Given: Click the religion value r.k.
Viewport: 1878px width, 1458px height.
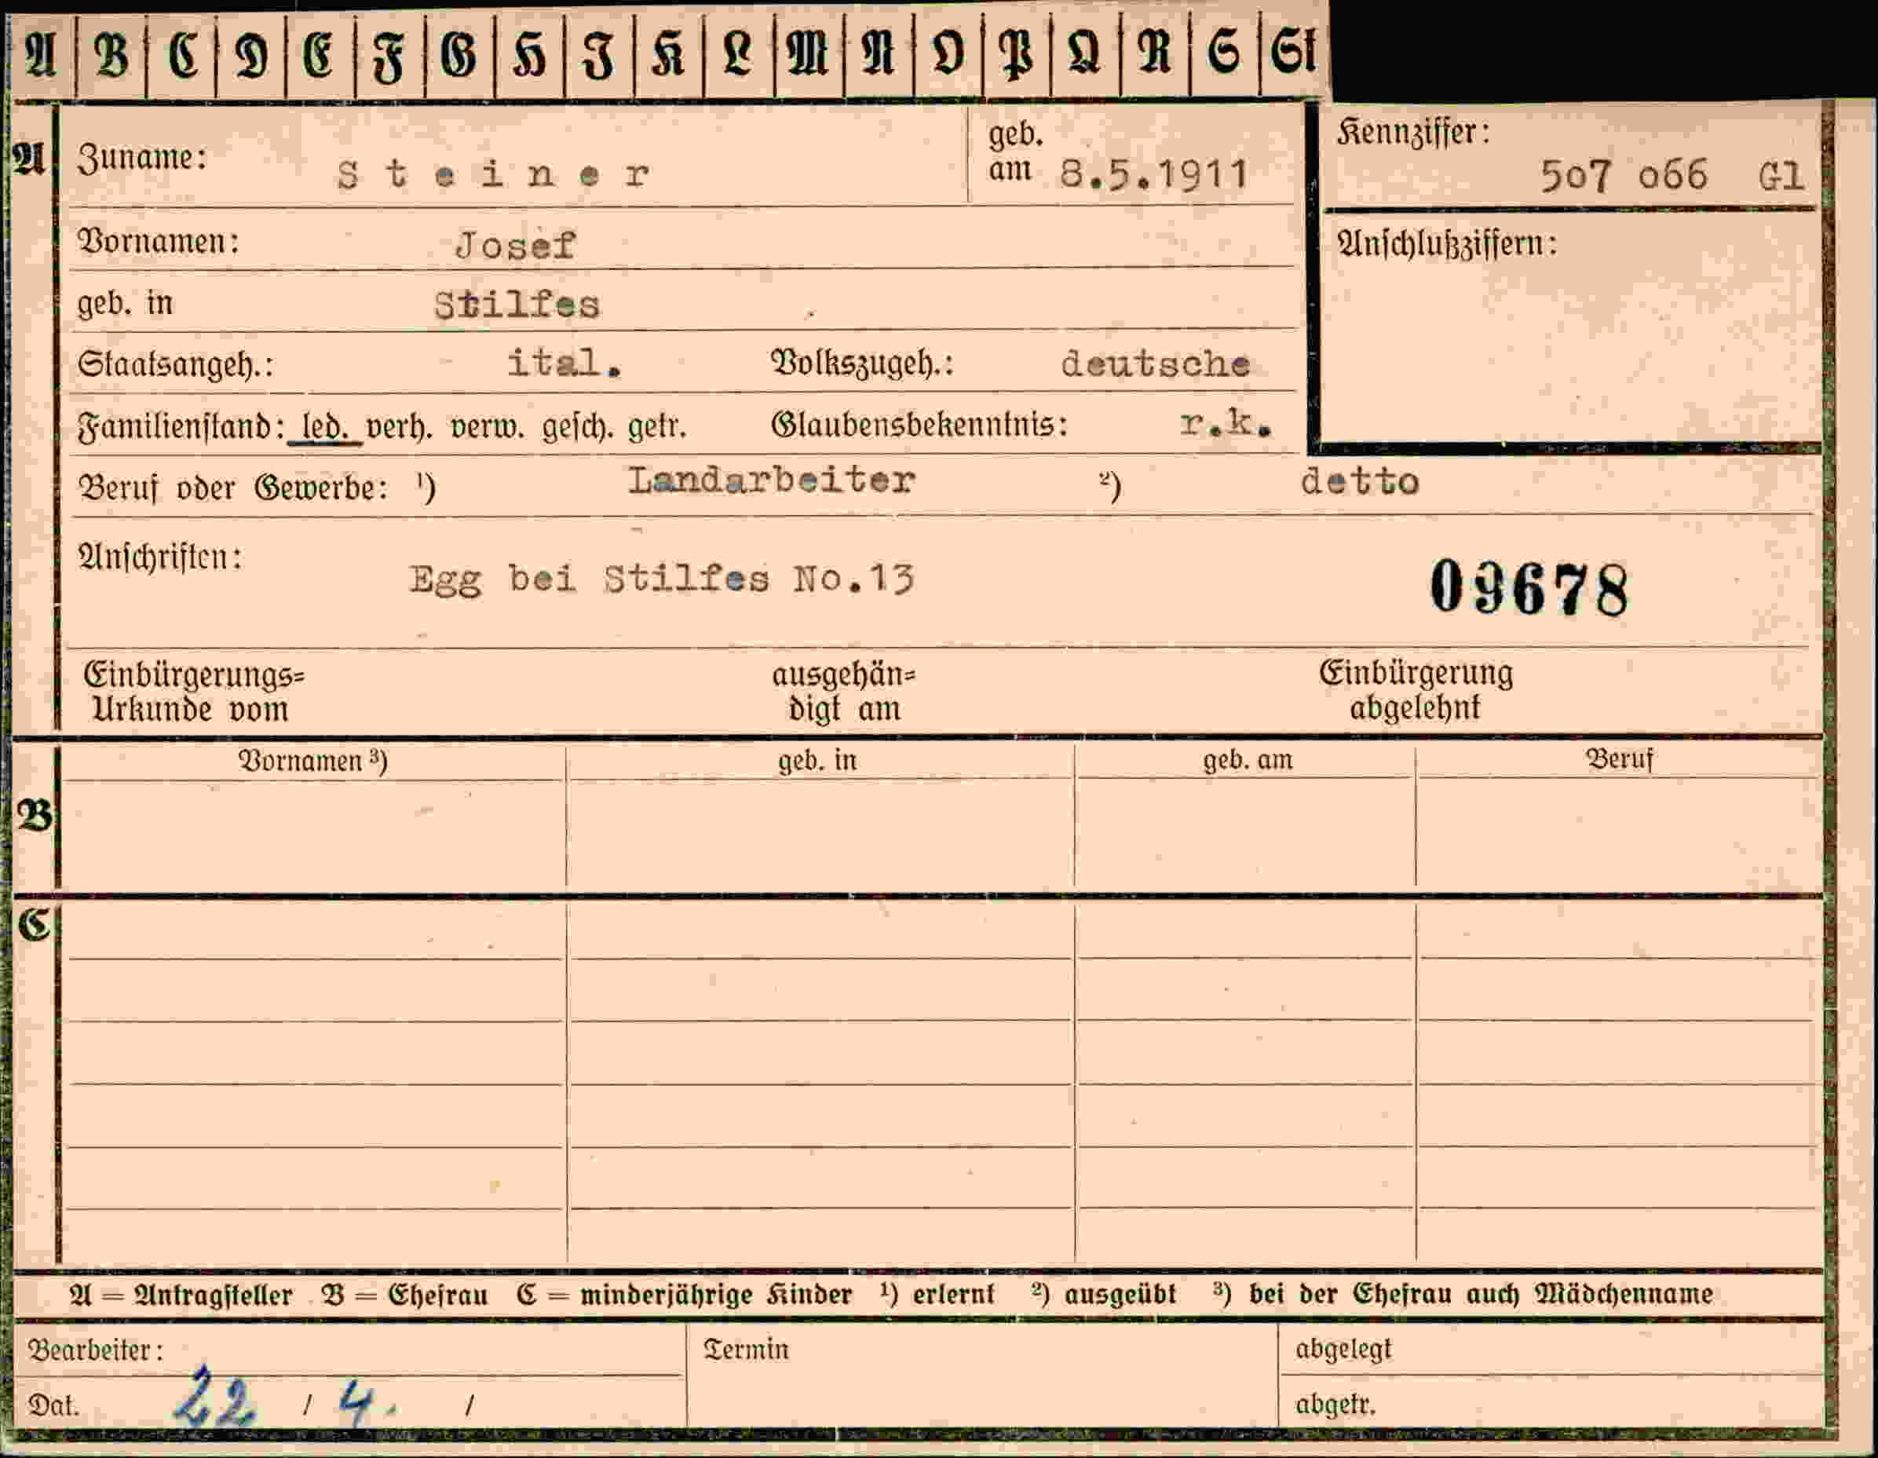Looking at the screenshot, I should (x=1226, y=422).
